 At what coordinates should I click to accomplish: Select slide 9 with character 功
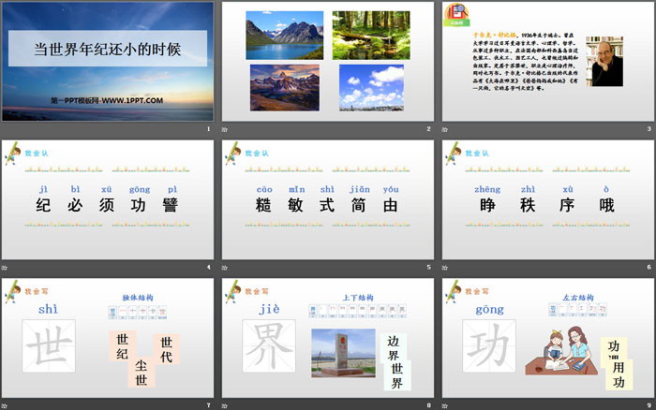(x=547, y=337)
